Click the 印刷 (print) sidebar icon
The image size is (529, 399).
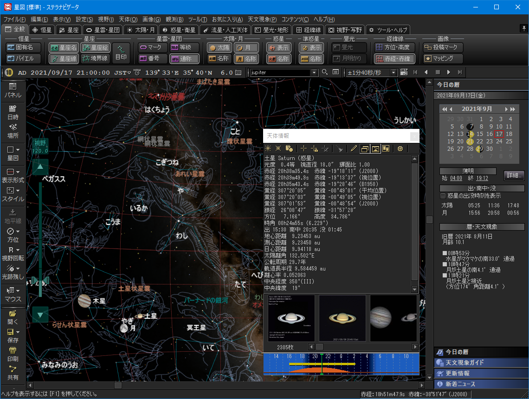(x=13, y=354)
